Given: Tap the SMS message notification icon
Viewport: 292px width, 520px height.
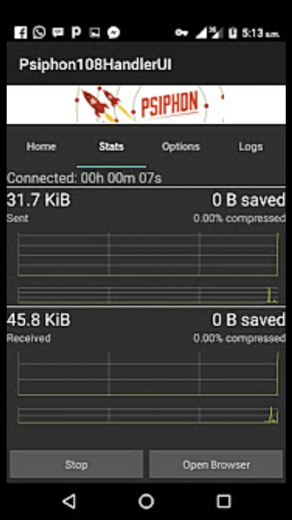Looking at the screenshot, I should tap(58, 32).
